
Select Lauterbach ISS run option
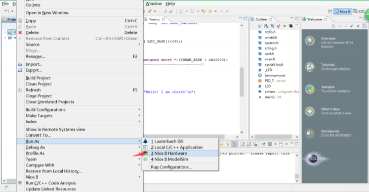coord(180,141)
